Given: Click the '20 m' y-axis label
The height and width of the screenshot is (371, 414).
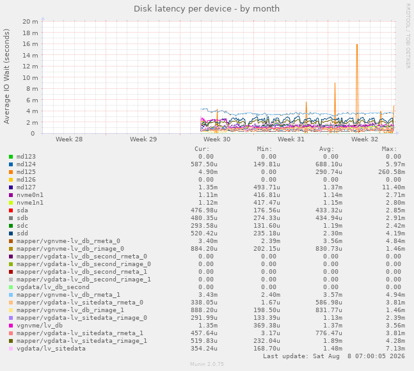Looking at the screenshot, I should pos(30,22).
